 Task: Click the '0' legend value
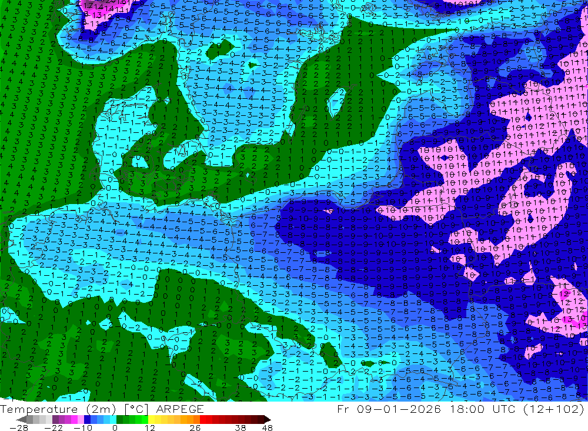pos(115,427)
